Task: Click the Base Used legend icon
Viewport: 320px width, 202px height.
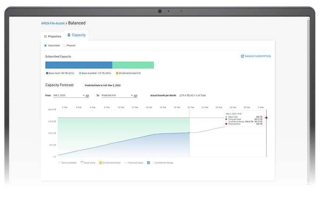Action: [82, 163]
